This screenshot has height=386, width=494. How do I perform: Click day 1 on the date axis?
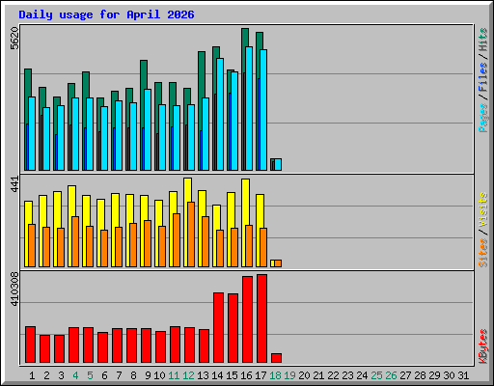tap(32, 375)
